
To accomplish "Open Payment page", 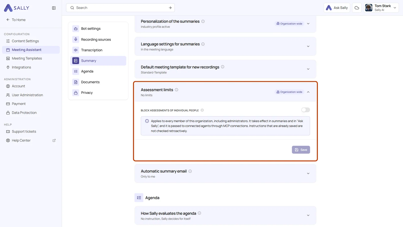I will (31, 104).
